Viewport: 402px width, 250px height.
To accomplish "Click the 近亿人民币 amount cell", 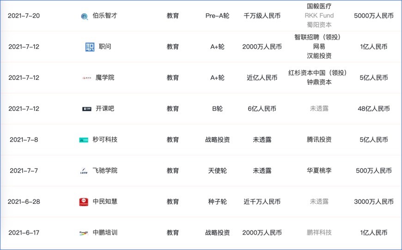I will click(x=262, y=78).
